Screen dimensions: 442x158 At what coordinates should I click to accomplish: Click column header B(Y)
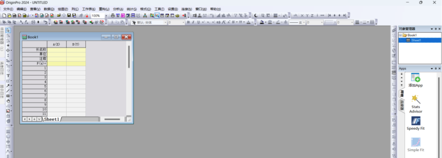pyautogui.click(x=76, y=44)
